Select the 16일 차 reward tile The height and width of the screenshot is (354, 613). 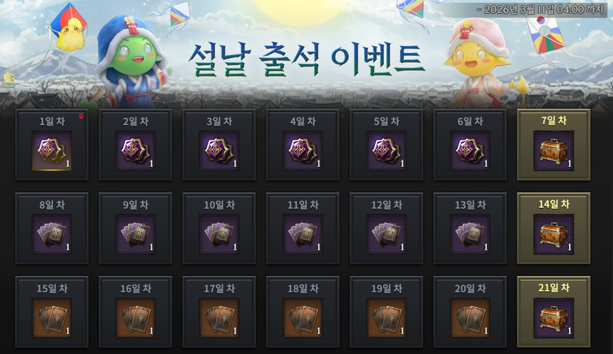[136, 311]
